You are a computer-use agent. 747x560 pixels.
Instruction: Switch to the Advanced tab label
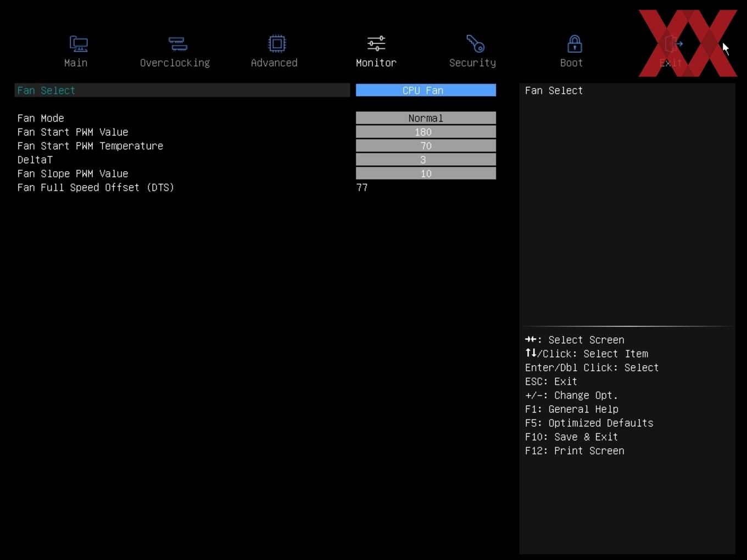pos(274,63)
